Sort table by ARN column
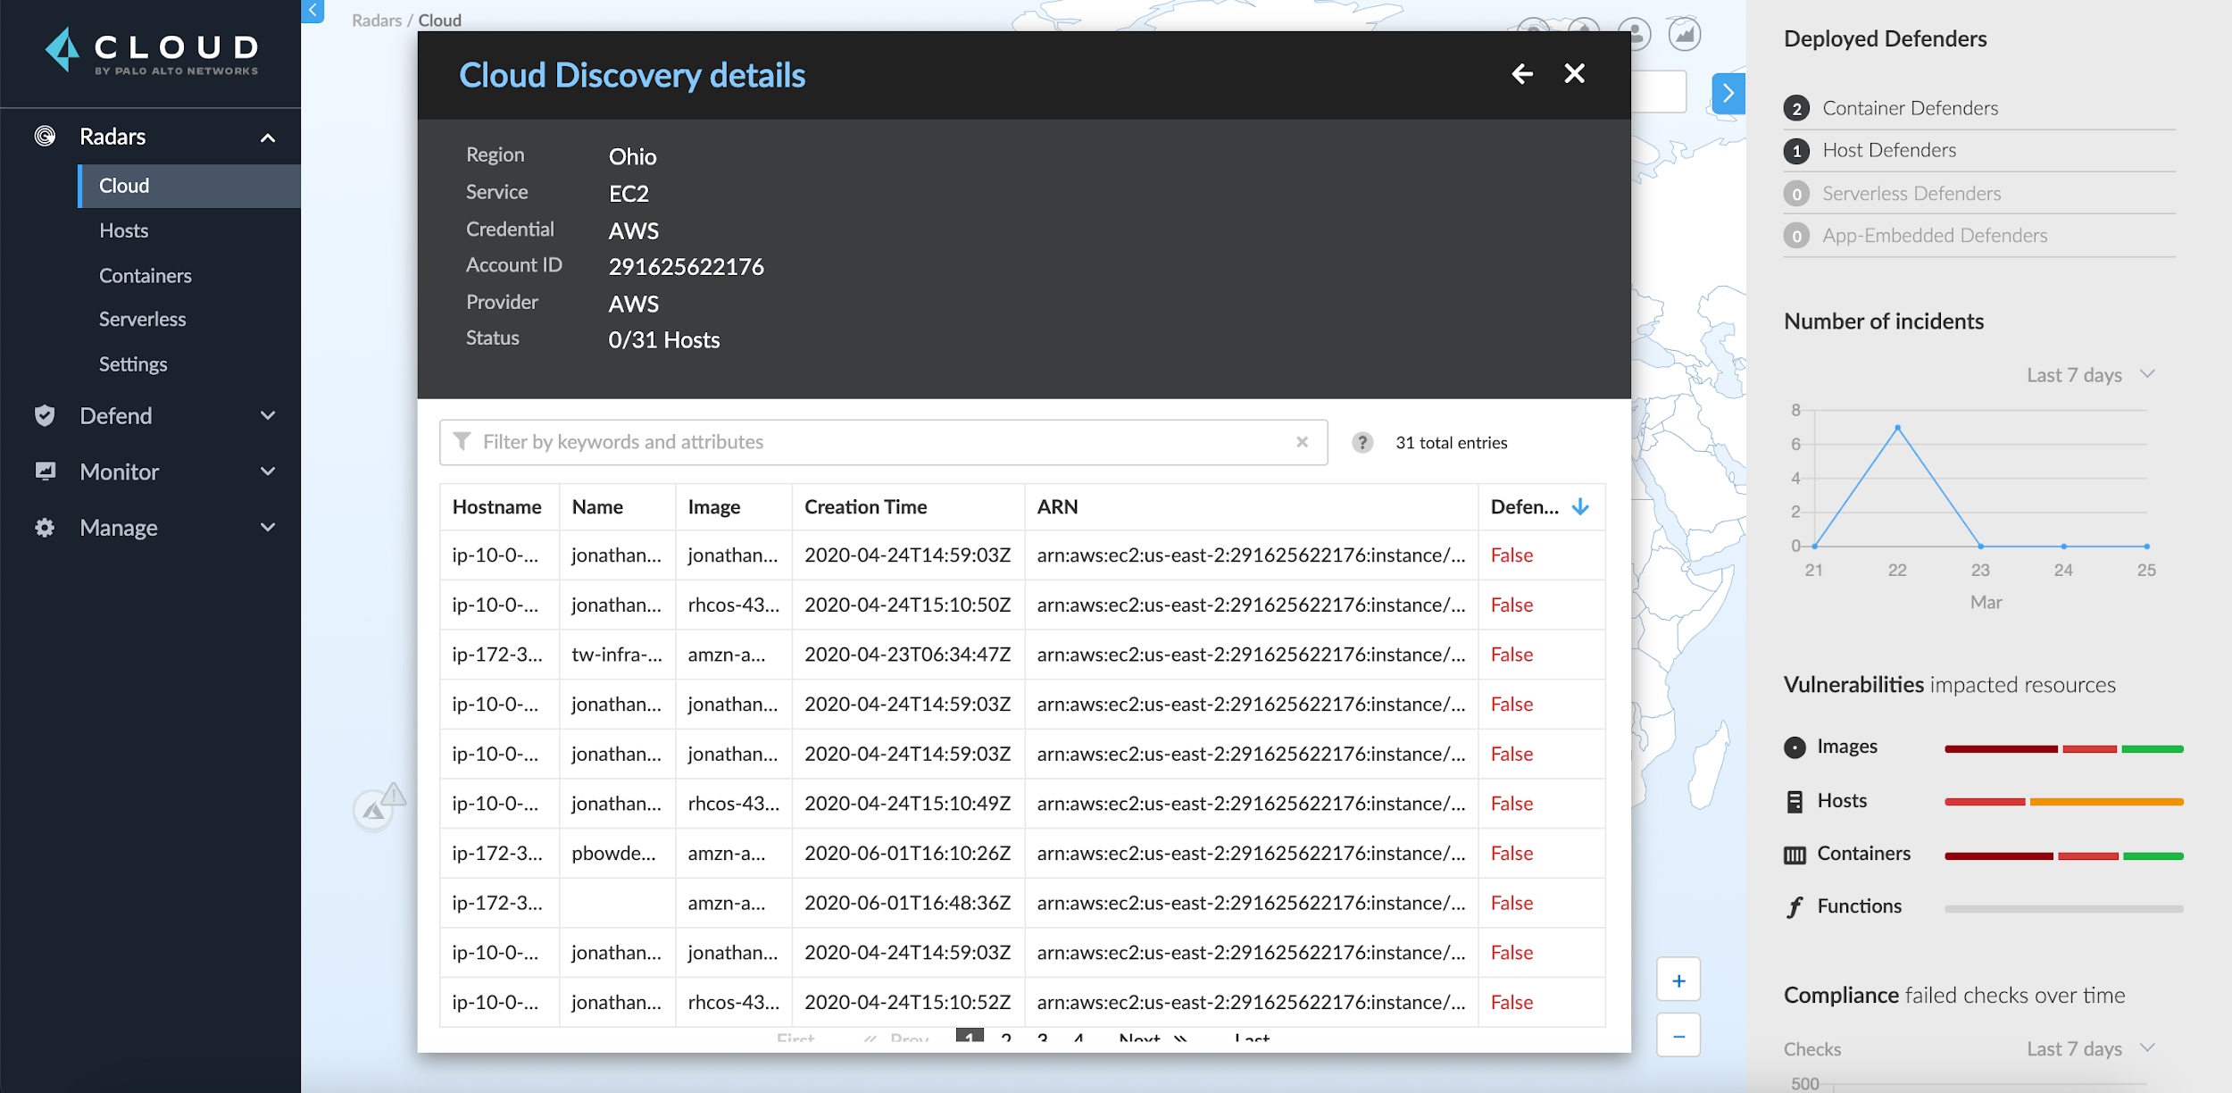Screen dimensions: 2232x1093 [x=1057, y=506]
